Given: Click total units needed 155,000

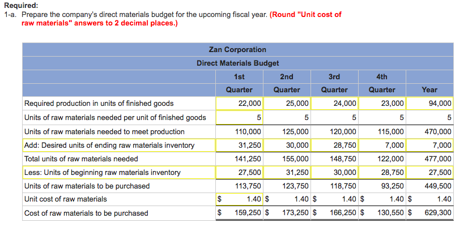Looking at the screenshot, I should point(296,159).
